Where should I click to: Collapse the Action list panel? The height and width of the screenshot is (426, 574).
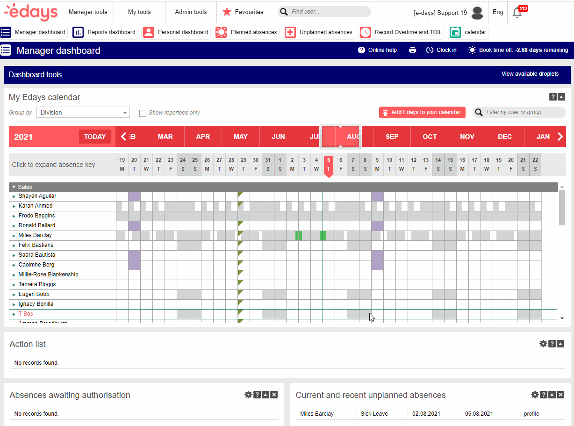[560, 344]
